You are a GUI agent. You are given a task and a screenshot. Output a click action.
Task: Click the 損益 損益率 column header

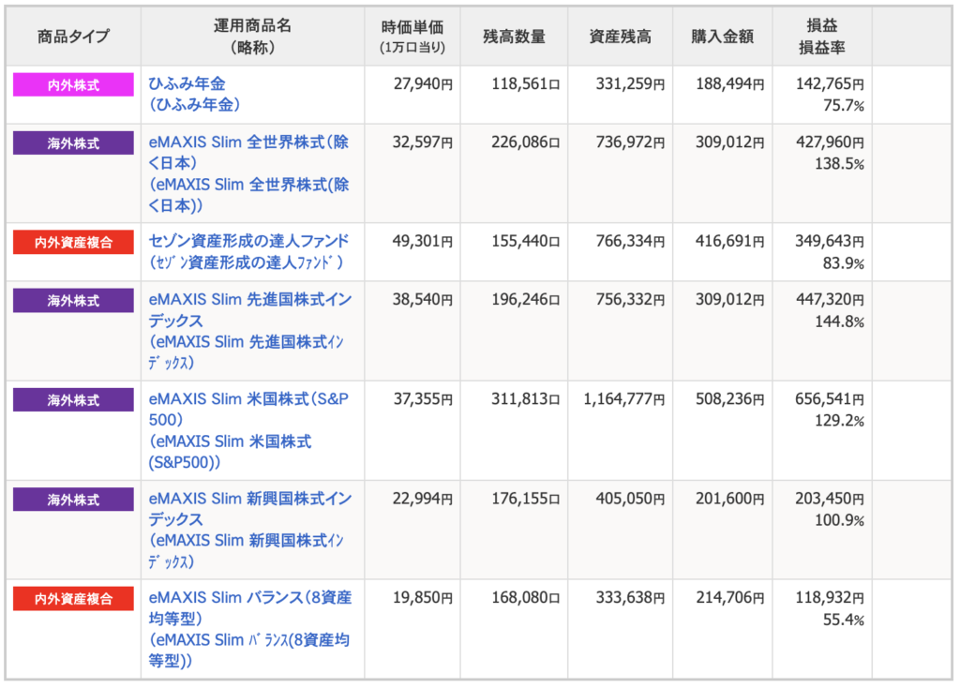coord(821,37)
